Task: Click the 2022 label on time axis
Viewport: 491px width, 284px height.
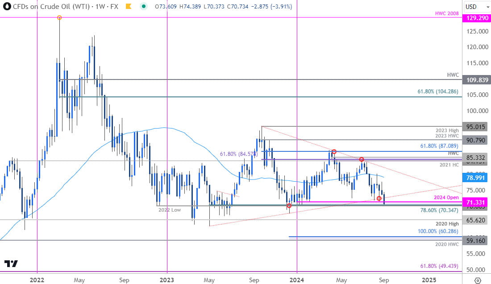Action: (37, 280)
